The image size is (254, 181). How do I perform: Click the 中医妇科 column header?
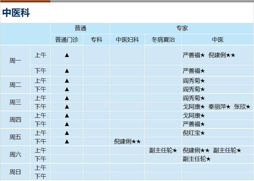point(127,40)
